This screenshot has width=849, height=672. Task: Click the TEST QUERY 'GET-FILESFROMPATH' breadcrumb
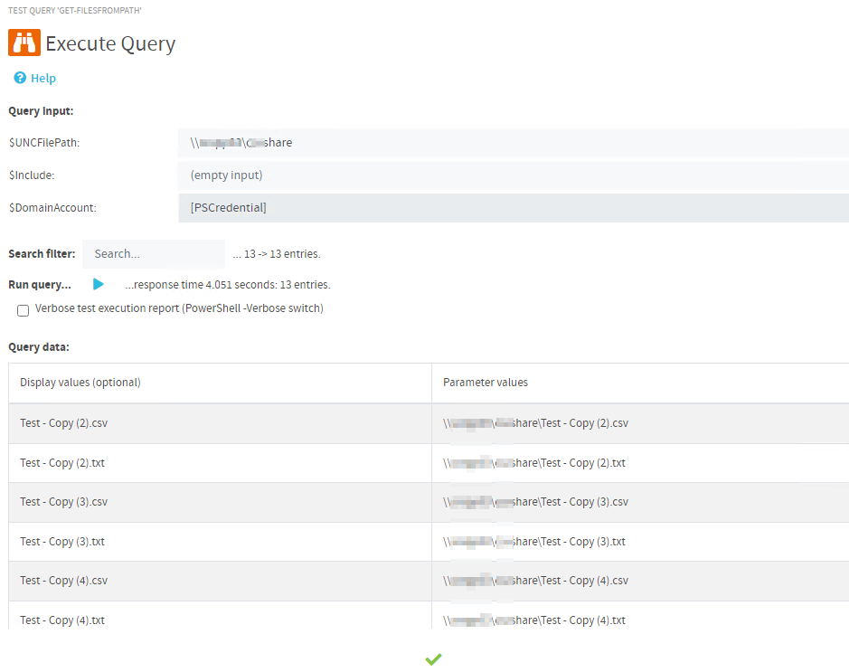coord(74,11)
